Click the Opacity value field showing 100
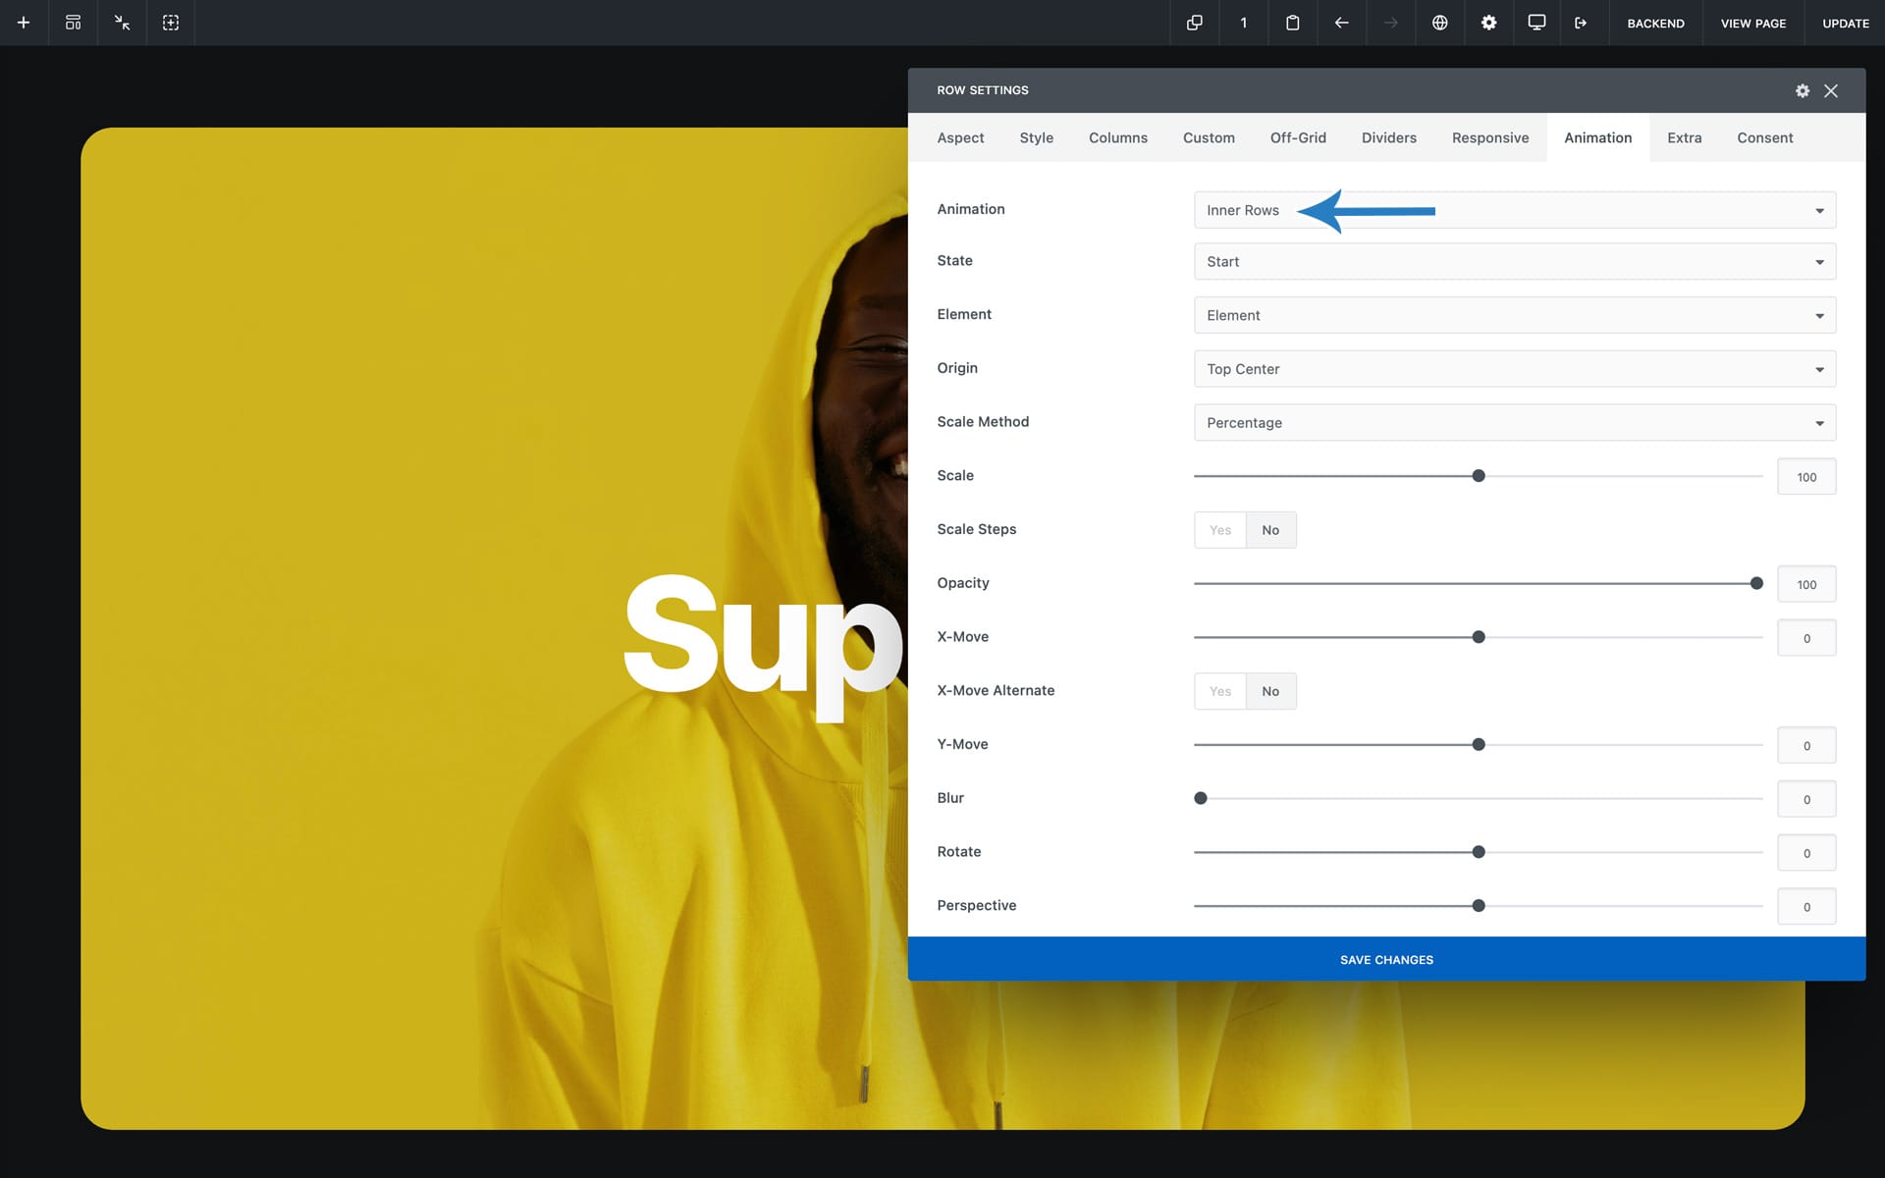This screenshot has height=1178, width=1885. point(1806,584)
